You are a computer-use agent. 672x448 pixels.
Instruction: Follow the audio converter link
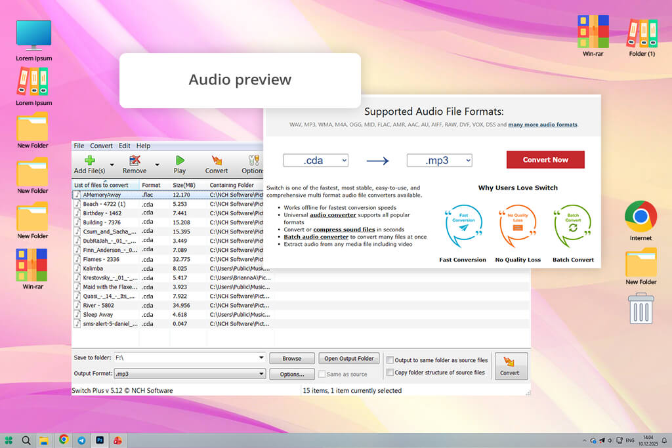pyautogui.click(x=333, y=215)
